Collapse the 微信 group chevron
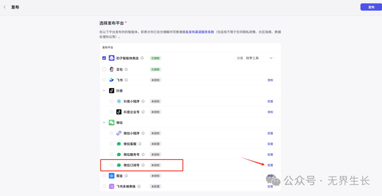Viewport: 382px width, 196px height. pos(104,123)
